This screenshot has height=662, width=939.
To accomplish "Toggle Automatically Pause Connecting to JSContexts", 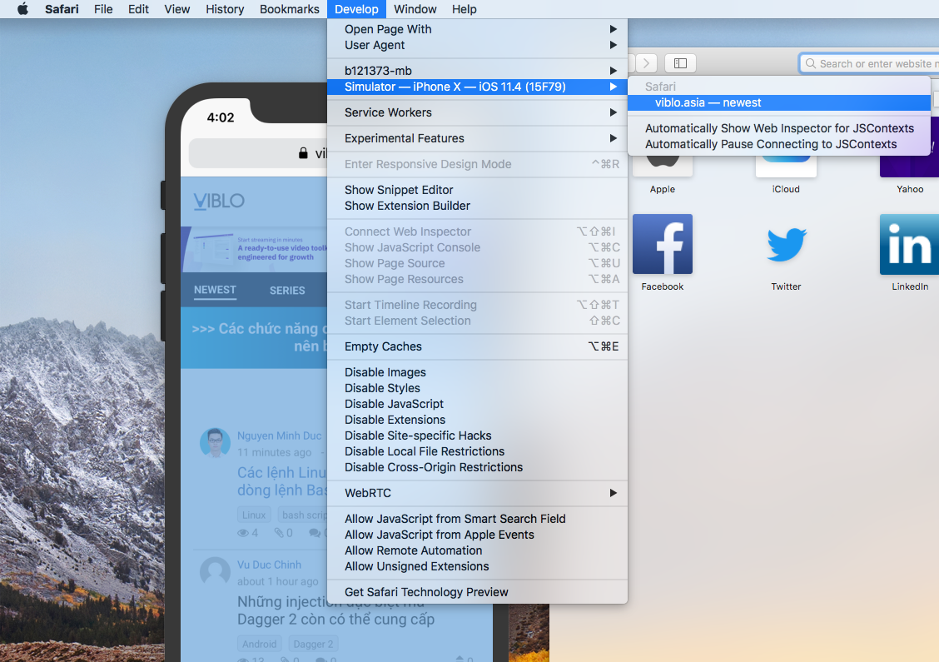I will coord(779,144).
